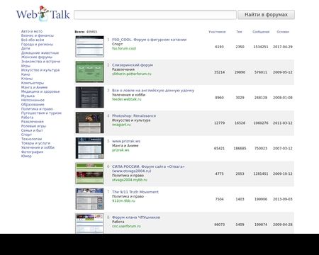Open the 9/11 Truth Movement thumbnail

[89, 199]
